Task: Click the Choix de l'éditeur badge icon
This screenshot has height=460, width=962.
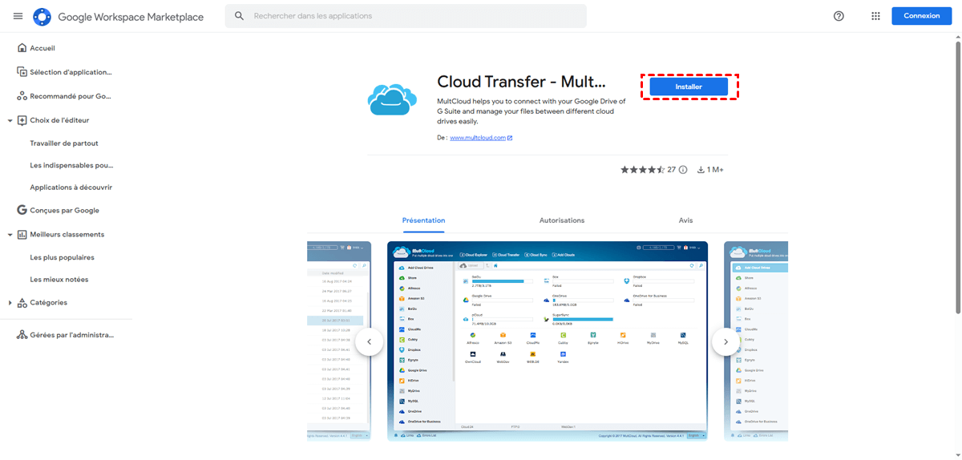Action: (22, 120)
